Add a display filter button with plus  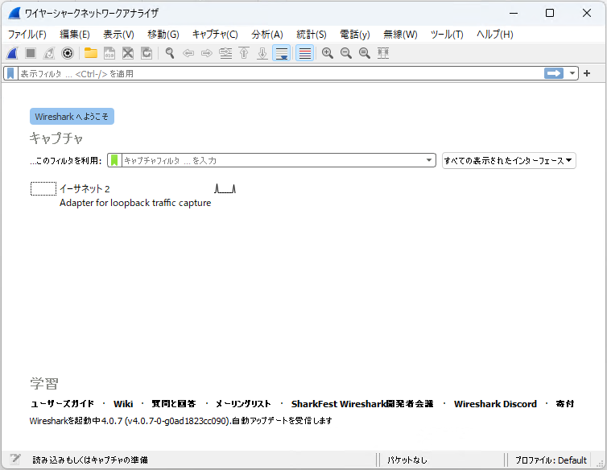point(587,73)
